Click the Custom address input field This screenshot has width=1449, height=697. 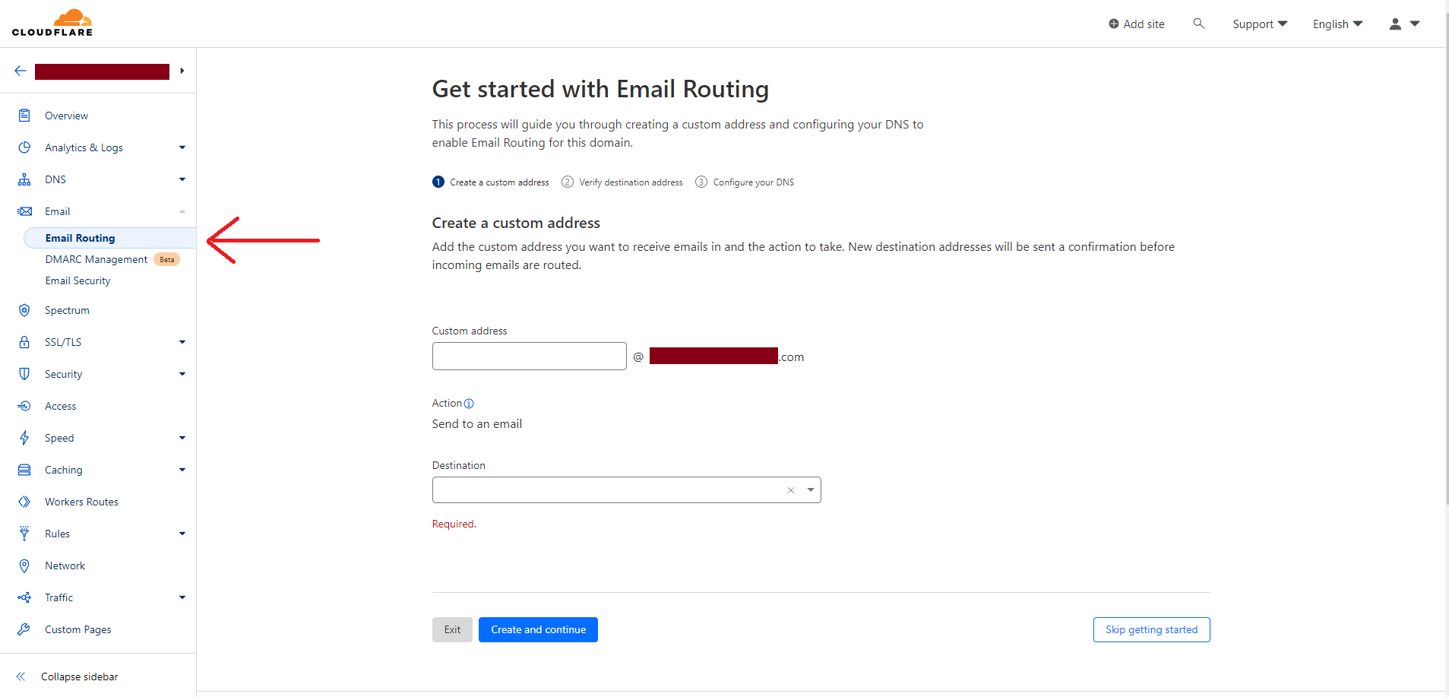click(x=529, y=356)
